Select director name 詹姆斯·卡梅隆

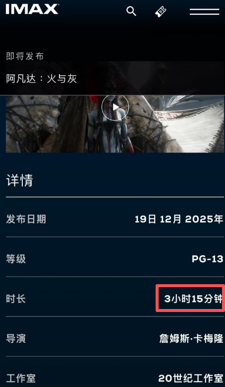(x=191, y=339)
